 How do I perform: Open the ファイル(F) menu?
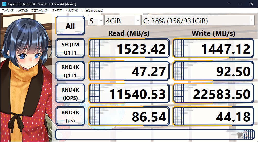[8, 11]
